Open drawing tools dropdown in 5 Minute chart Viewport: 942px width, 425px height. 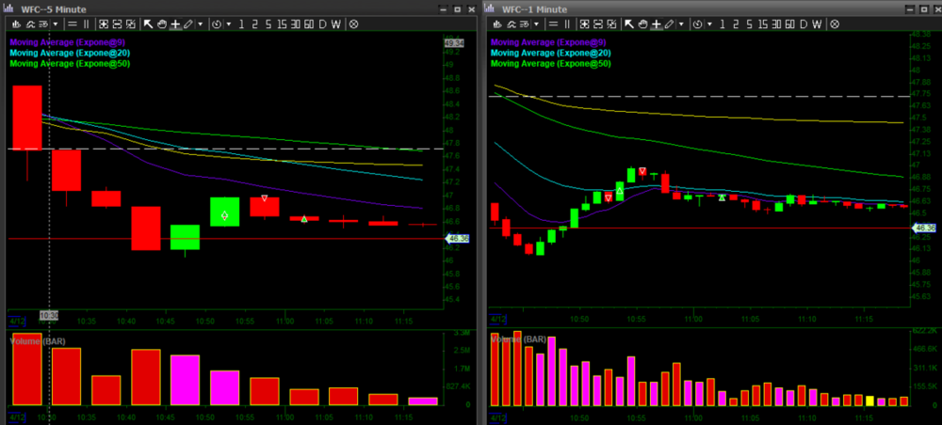tap(201, 24)
